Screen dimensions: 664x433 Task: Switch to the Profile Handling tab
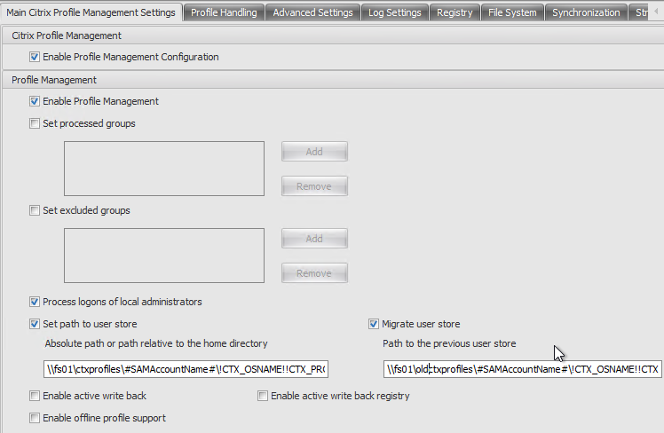pos(224,12)
